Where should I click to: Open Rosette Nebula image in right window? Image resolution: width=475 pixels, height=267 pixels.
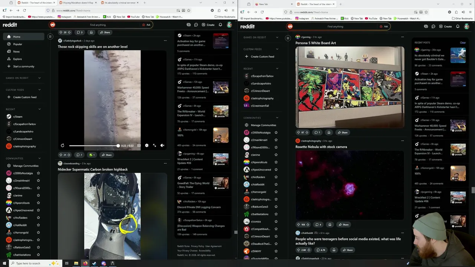coord(350,185)
